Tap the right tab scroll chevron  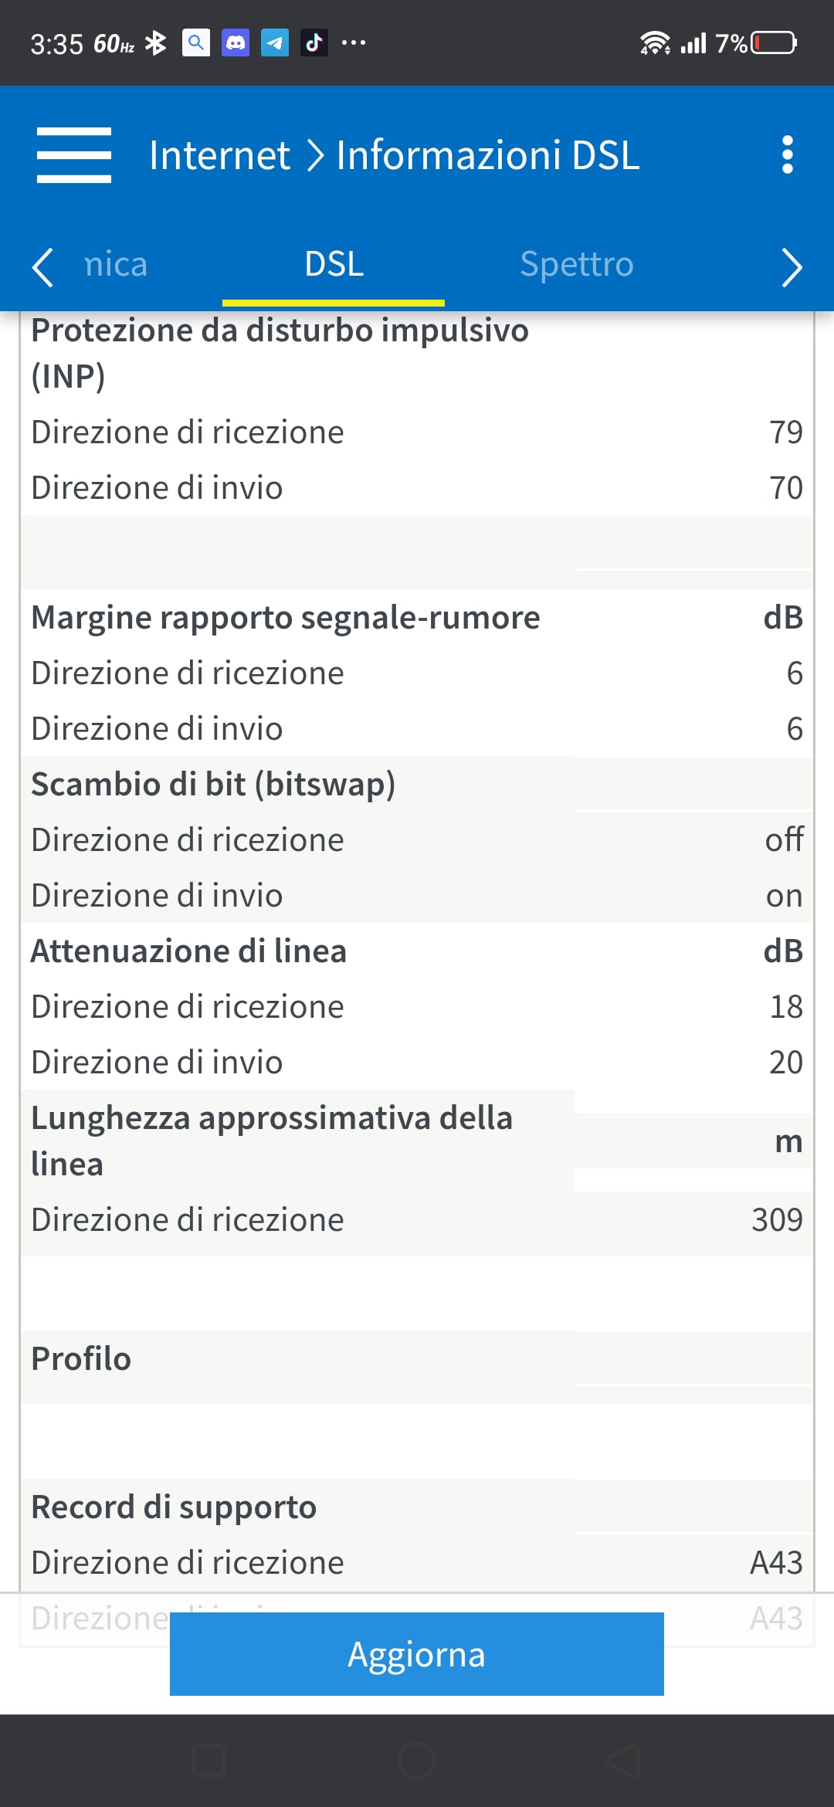pos(792,267)
